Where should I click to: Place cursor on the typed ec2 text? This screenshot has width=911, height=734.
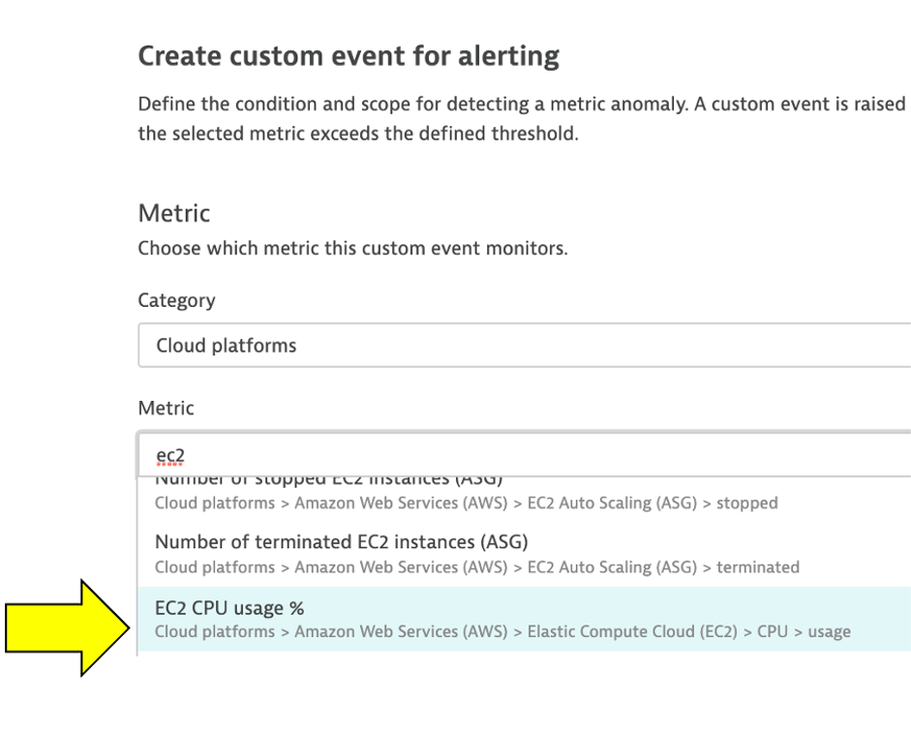(169, 454)
